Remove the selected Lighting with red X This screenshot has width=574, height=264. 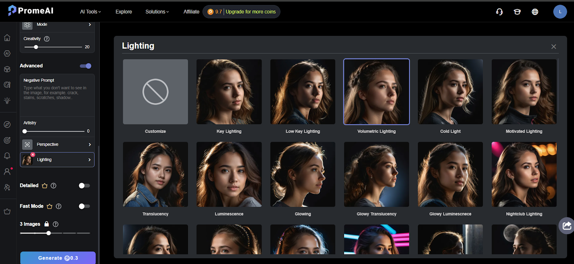click(x=33, y=155)
